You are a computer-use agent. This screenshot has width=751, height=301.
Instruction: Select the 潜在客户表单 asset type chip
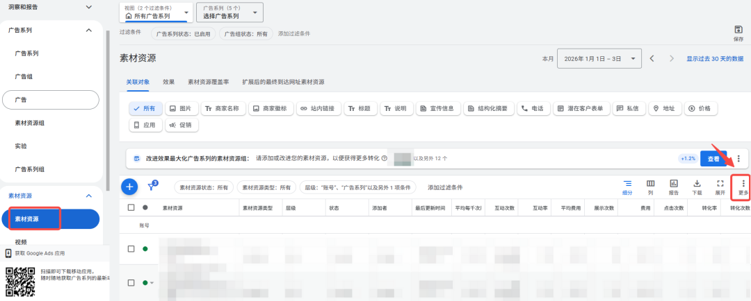(x=581, y=108)
